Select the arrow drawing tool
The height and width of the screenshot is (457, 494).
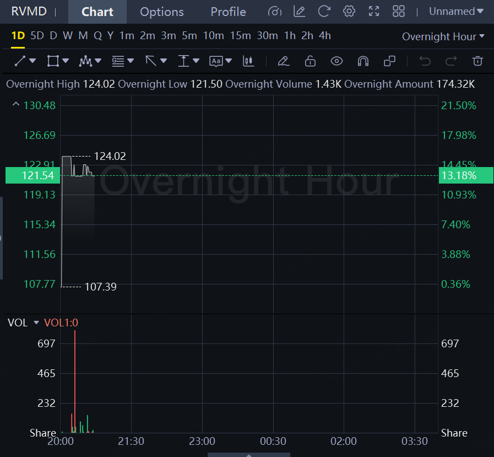pos(151,61)
